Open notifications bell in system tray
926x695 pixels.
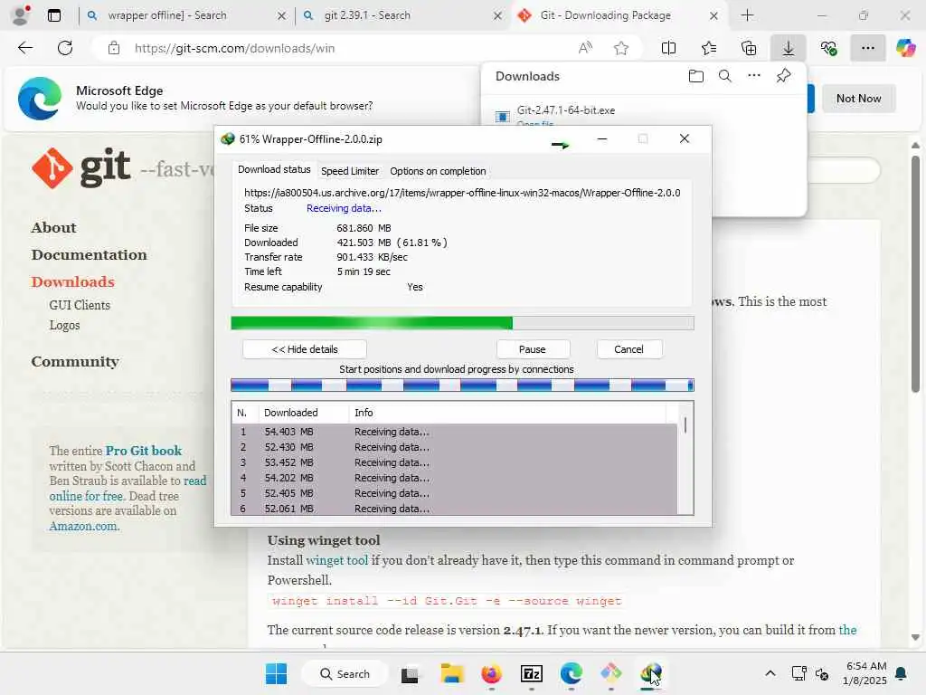click(901, 673)
